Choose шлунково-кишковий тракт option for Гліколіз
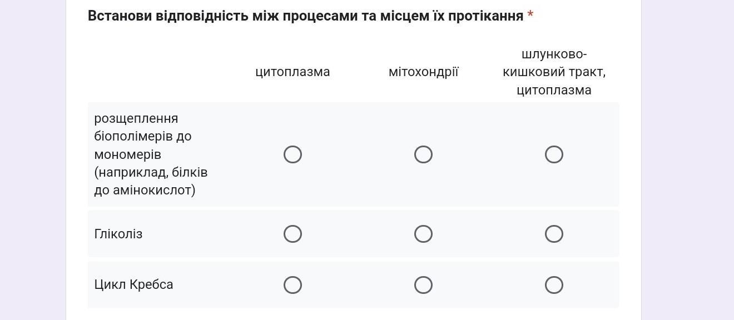 point(554,234)
